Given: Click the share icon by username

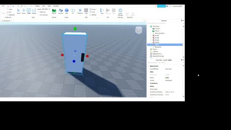Looking at the screenshot, I should click(x=170, y=6).
